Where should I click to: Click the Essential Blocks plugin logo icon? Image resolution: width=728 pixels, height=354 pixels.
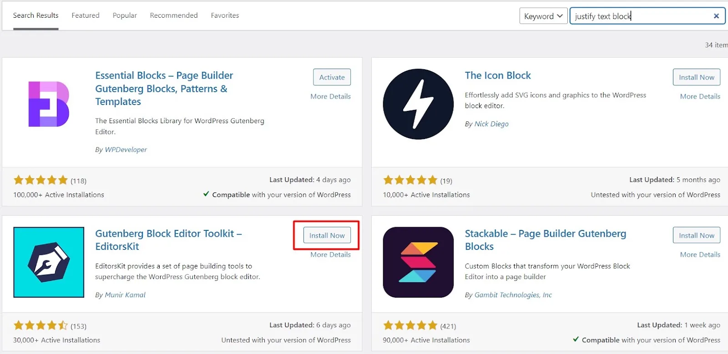(x=49, y=104)
